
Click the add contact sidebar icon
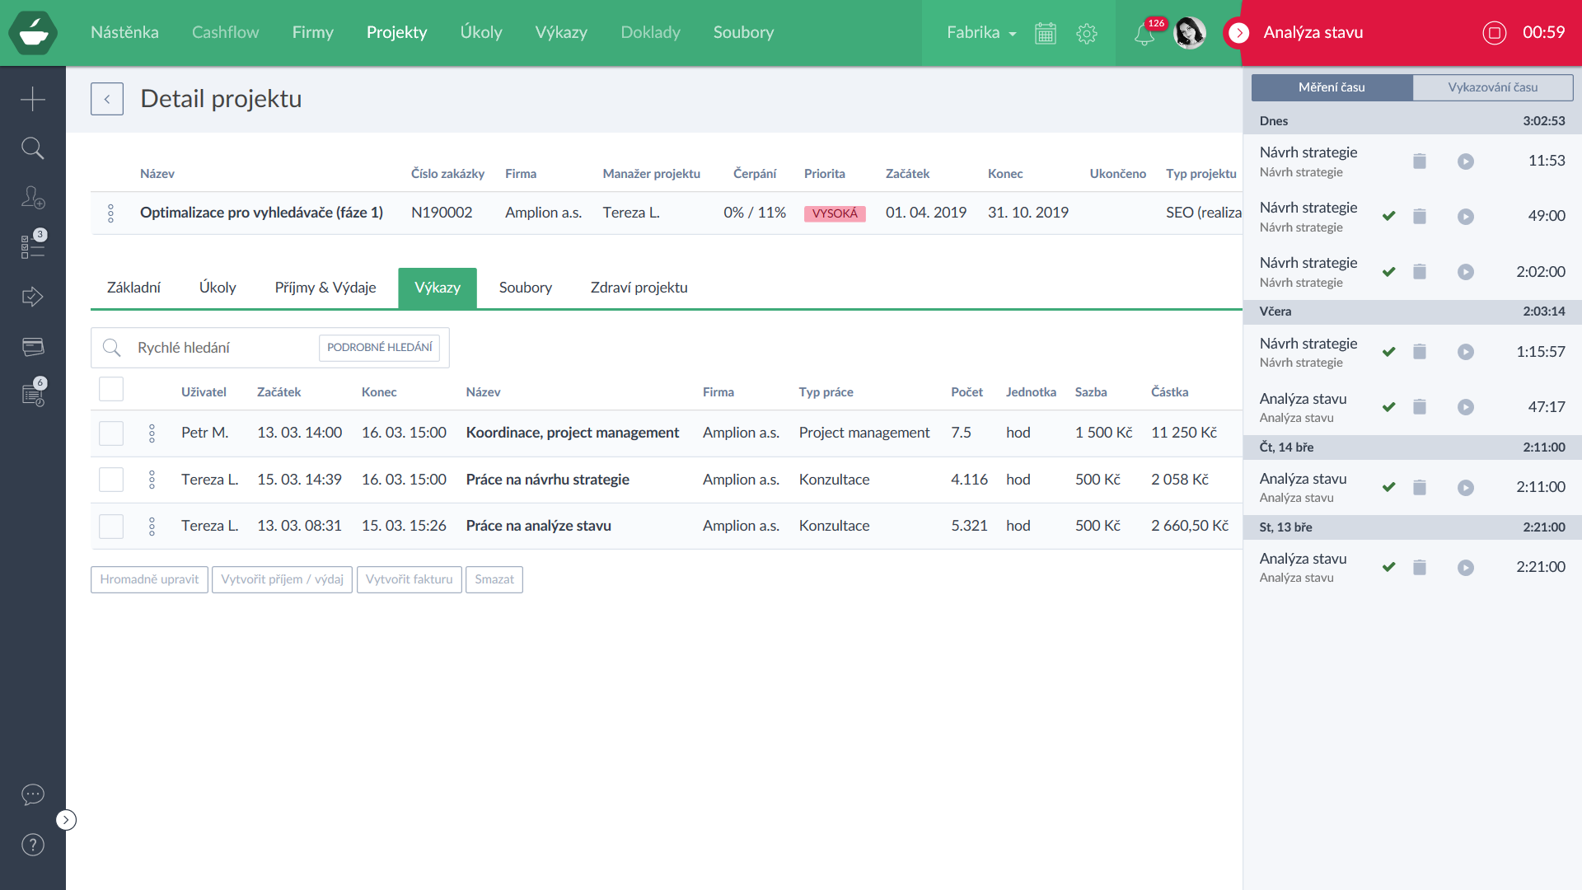click(x=33, y=198)
